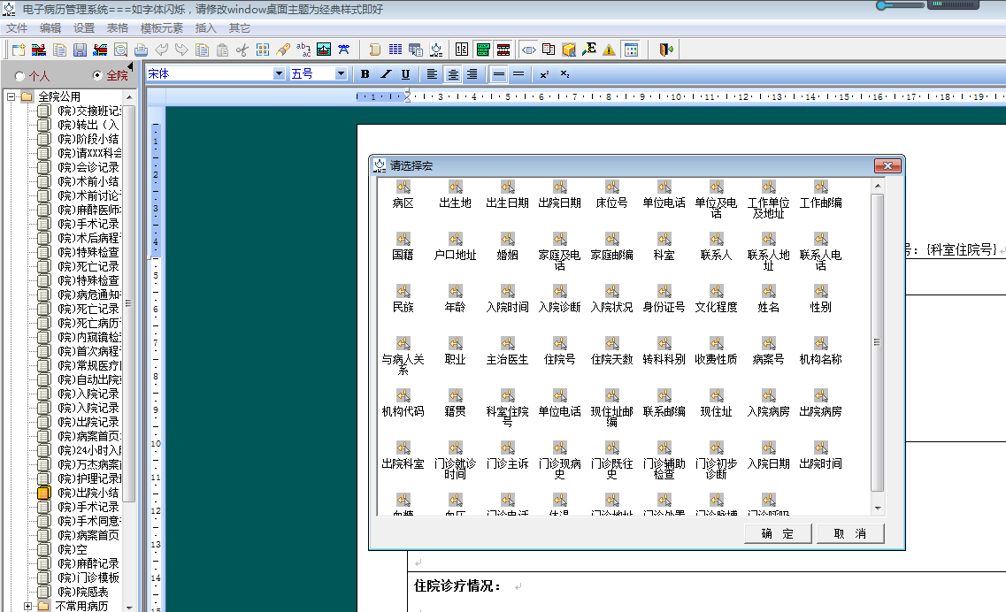Open the 插入 menu
The width and height of the screenshot is (1006, 612).
click(x=205, y=28)
